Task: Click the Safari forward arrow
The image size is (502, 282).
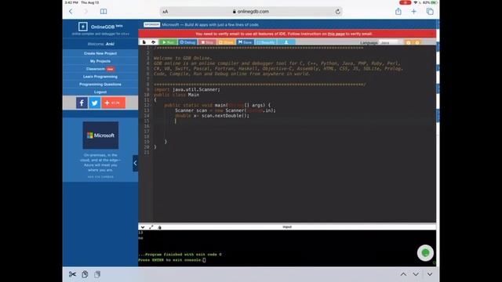Action: tap(85, 12)
